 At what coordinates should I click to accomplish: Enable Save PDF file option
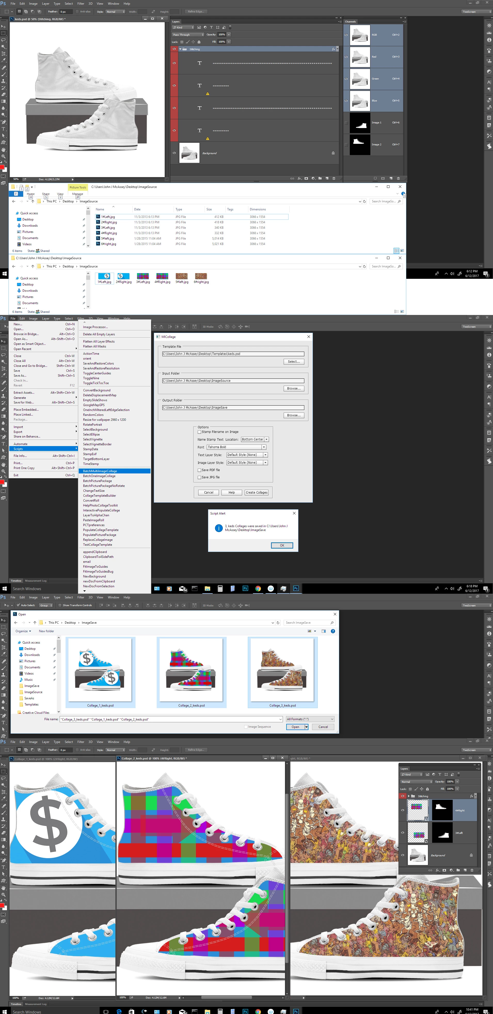pos(200,470)
